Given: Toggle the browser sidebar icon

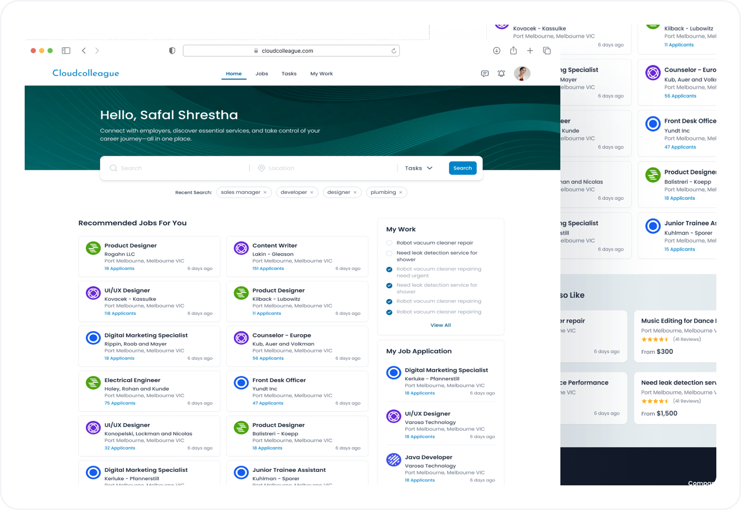Looking at the screenshot, I should click(x=66, y=50).
